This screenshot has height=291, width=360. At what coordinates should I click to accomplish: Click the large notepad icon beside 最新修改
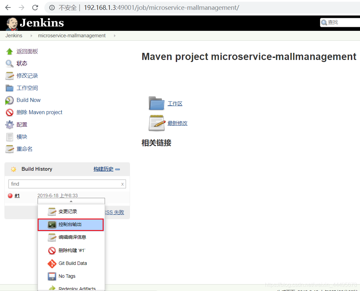pos(157,123)
